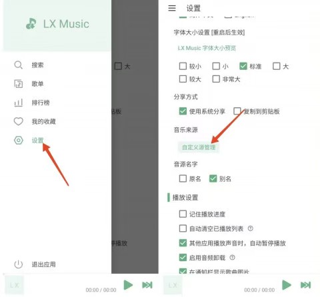Screen dimensions: 320x297
Task: Click next track icon in left player bar
Action: pyautogui.click(x=147, y=285)
